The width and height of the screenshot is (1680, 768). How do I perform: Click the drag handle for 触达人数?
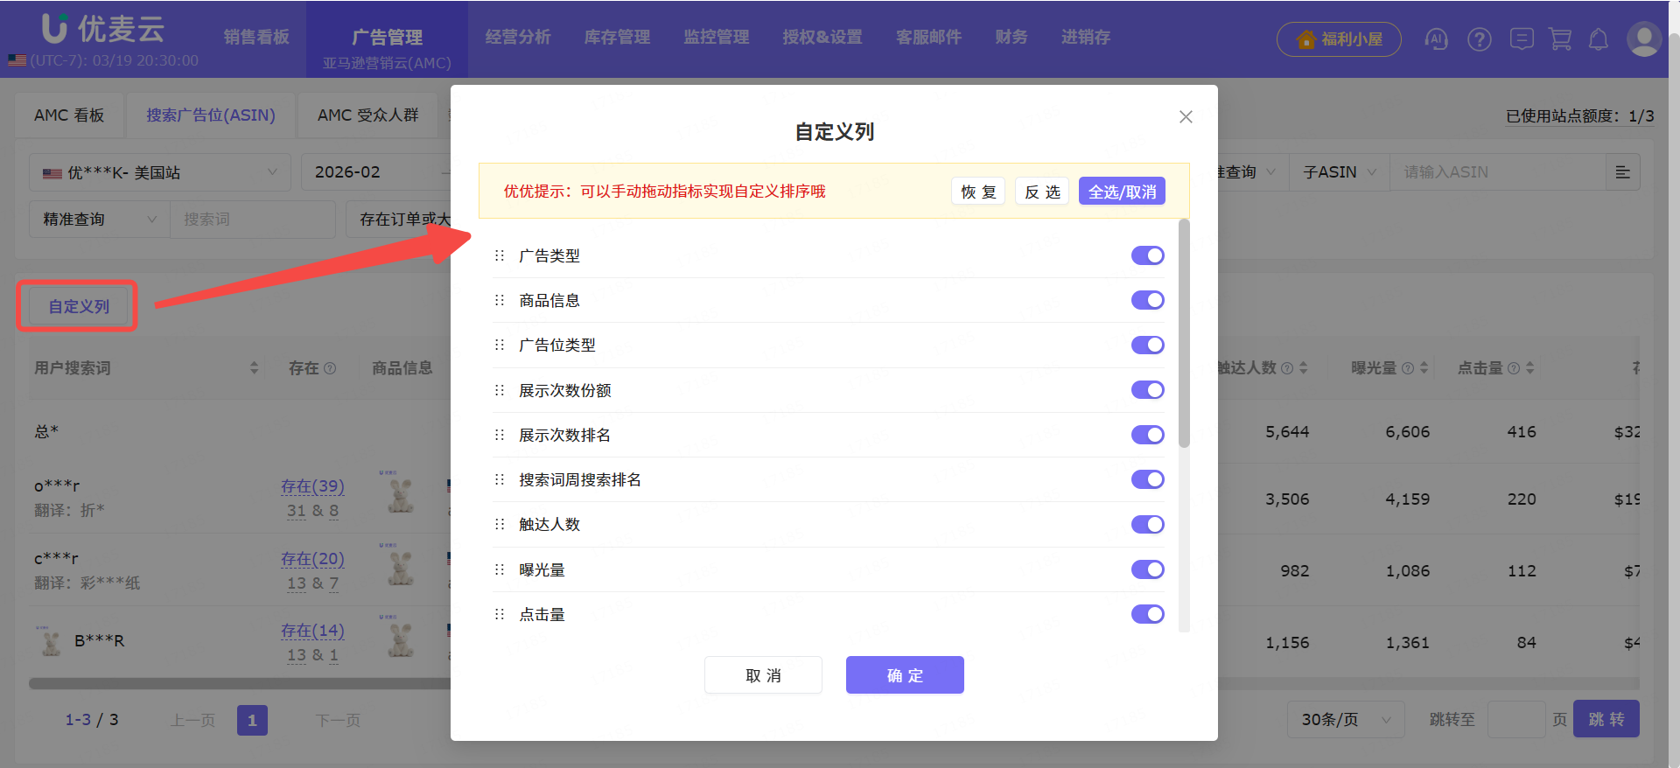pyautogui.click(x=500, y=524)
